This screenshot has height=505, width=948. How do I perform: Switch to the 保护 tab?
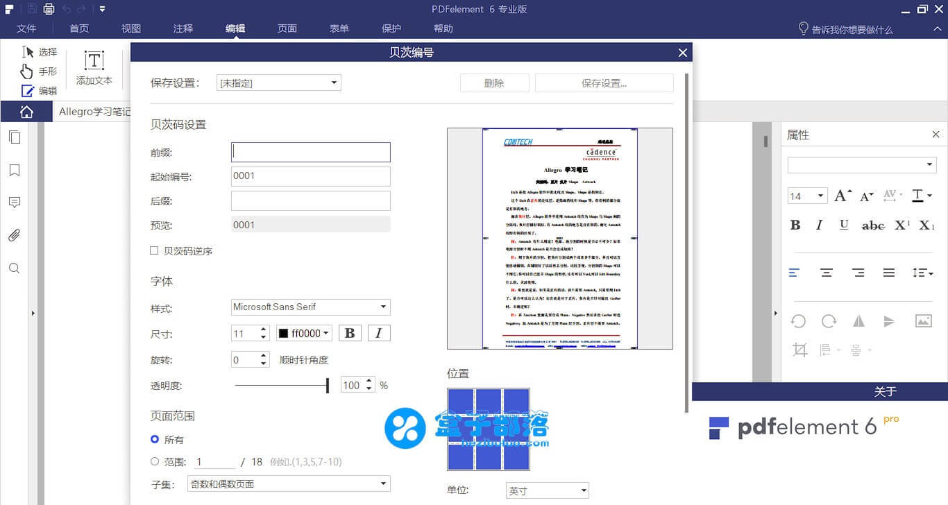(391, 28)
